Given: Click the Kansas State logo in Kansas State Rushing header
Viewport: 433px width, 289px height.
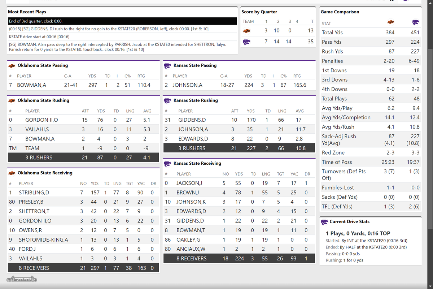Looking at the screenshot, I should pos(167,100).
